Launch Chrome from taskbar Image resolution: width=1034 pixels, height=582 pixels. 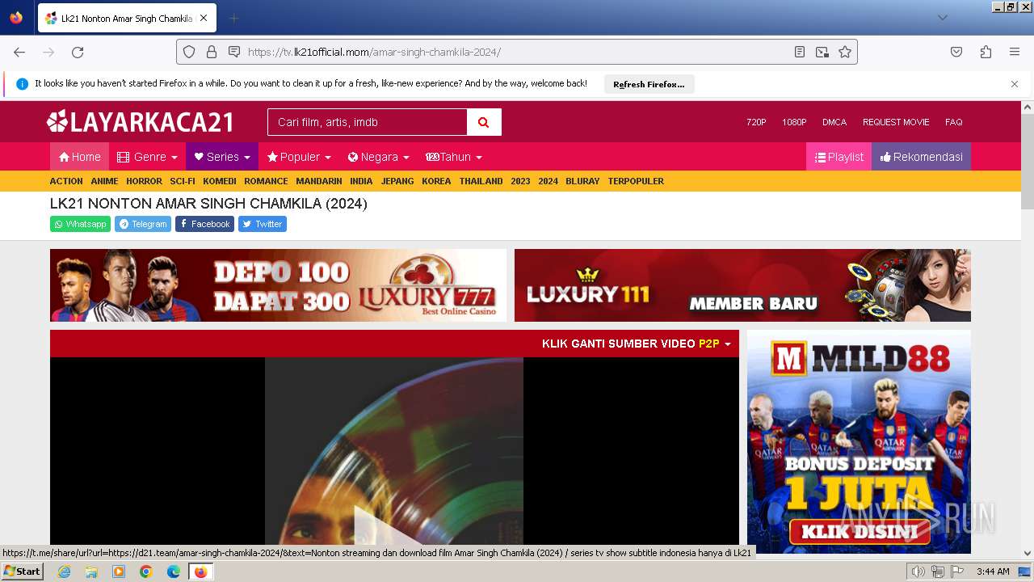[x=146, y=571]
